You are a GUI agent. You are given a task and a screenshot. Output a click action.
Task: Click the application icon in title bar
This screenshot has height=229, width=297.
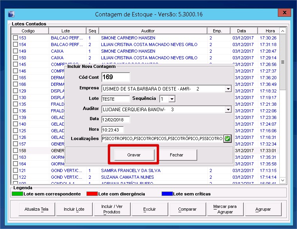[11, 14]
